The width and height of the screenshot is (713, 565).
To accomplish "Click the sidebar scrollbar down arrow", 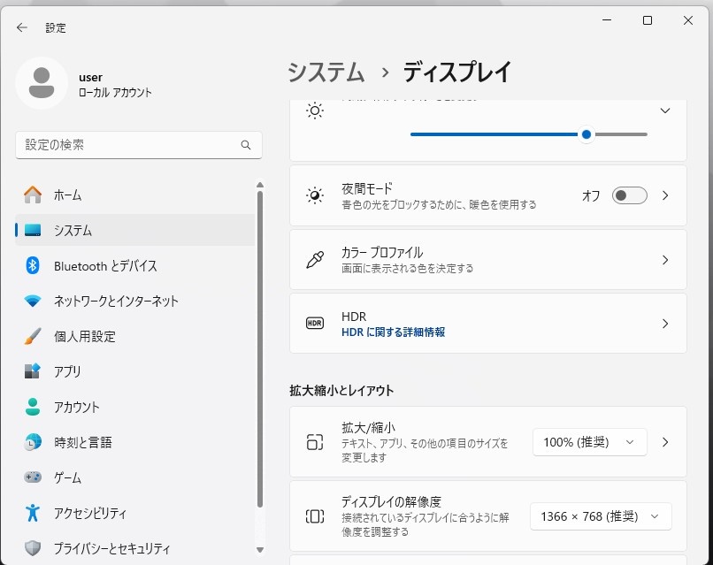I will (x=260, y=550).
